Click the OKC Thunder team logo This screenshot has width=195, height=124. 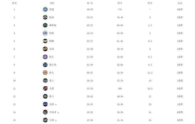(45, 9)
